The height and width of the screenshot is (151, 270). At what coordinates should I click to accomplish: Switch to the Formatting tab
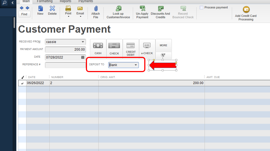(45, 1)
